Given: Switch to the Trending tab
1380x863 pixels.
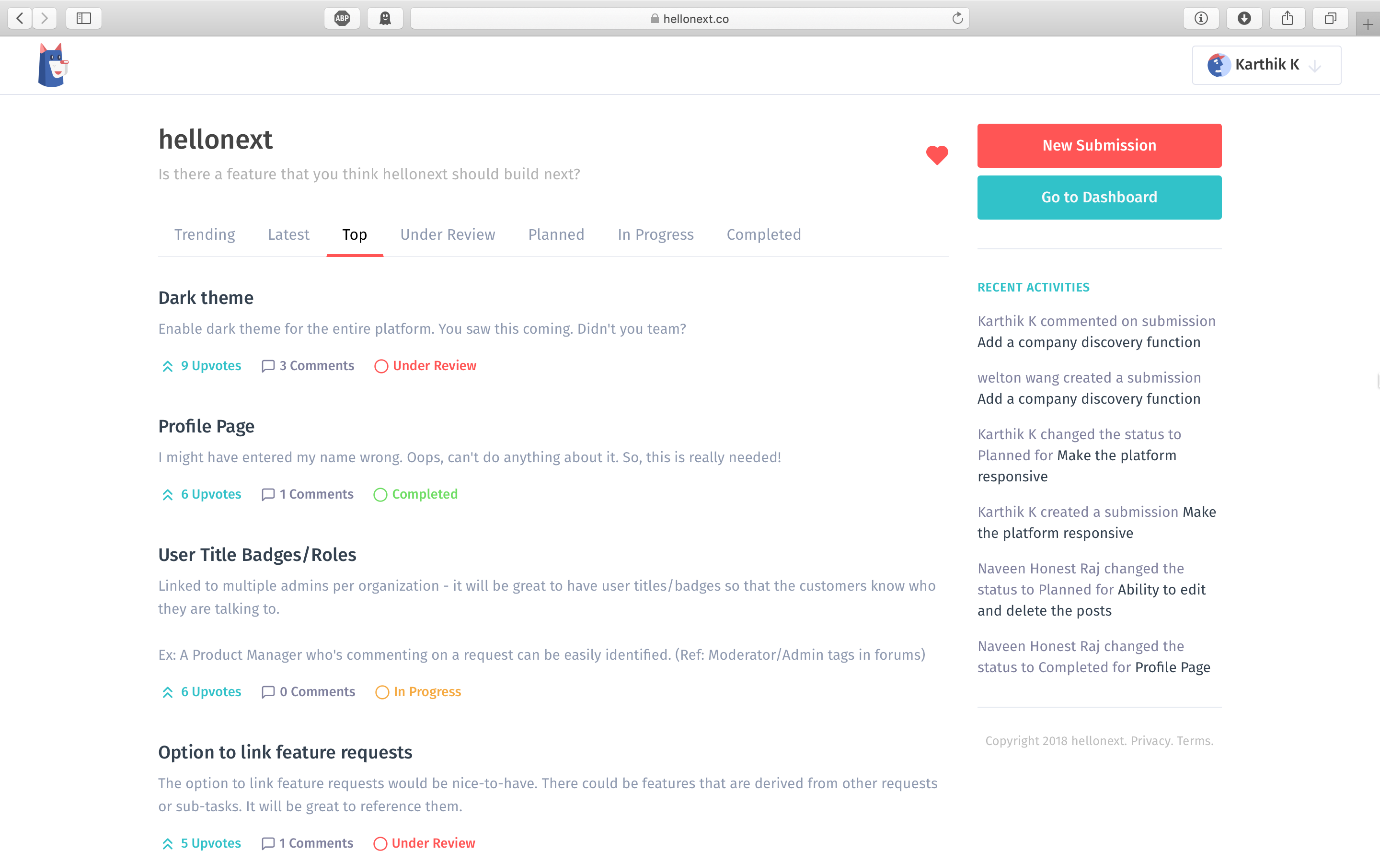Looking at the screenshot, I should coord(204,234).
